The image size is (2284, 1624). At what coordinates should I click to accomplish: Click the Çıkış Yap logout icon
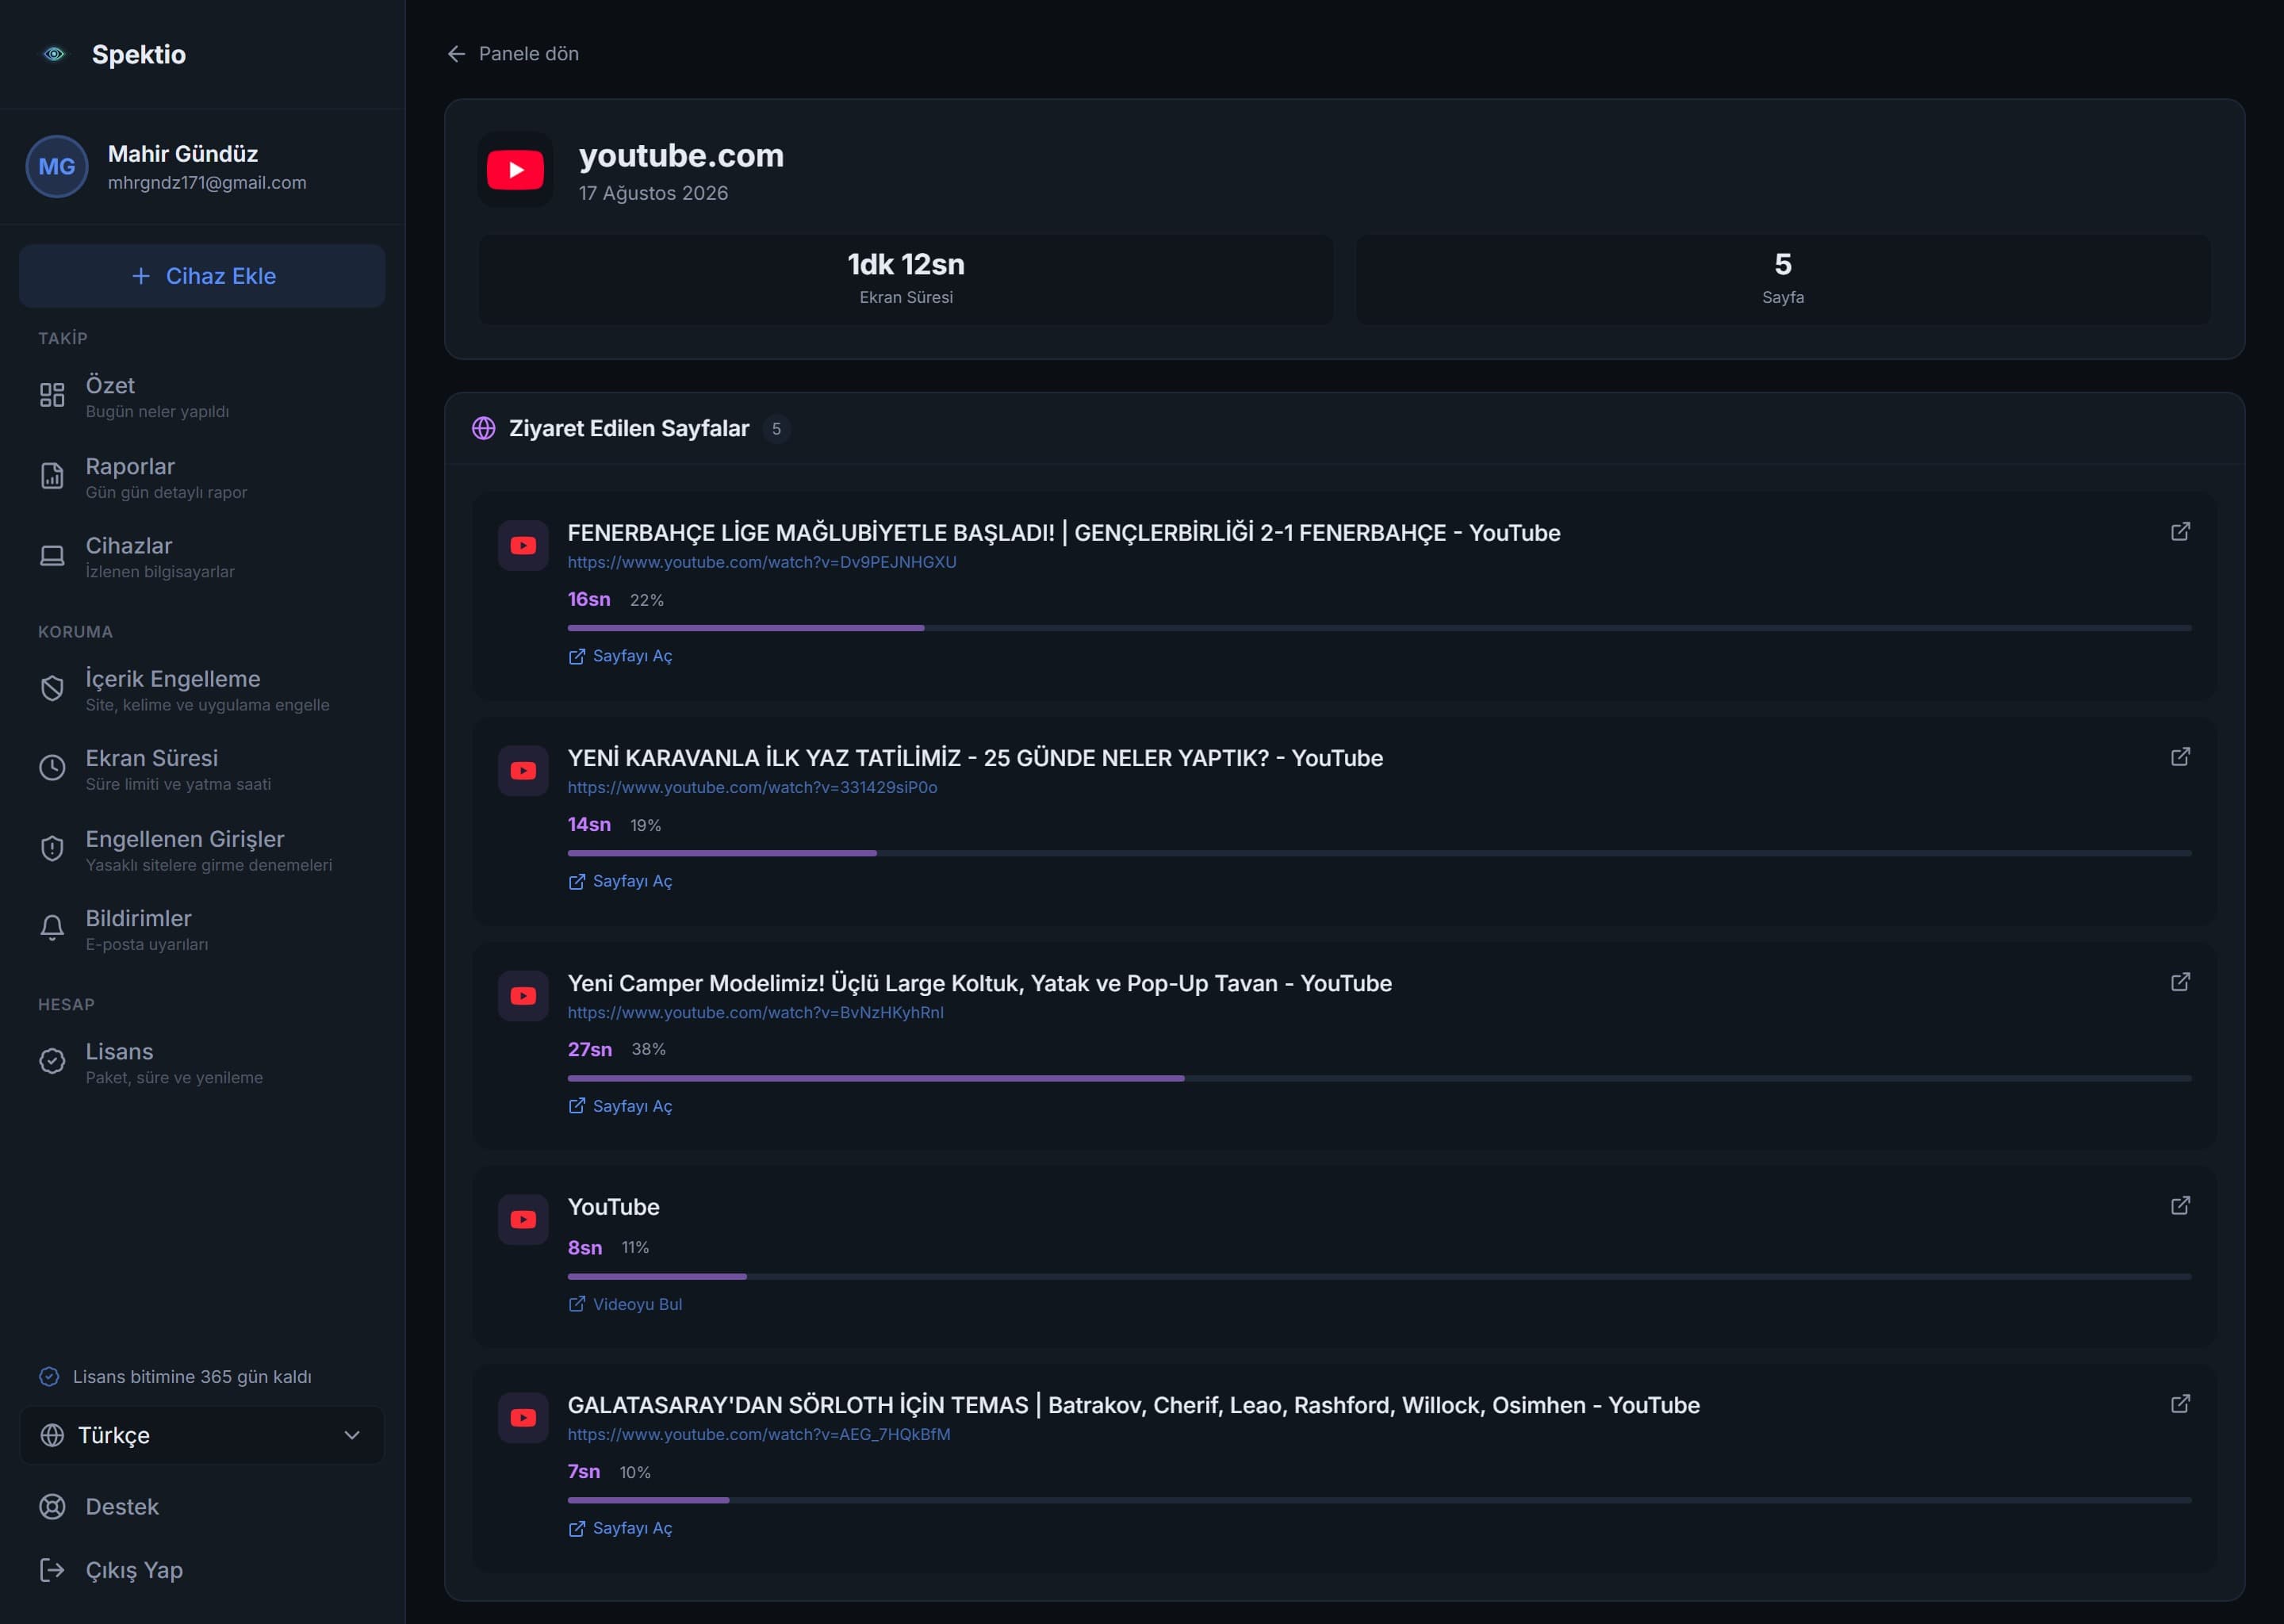tap(52, 1570)
